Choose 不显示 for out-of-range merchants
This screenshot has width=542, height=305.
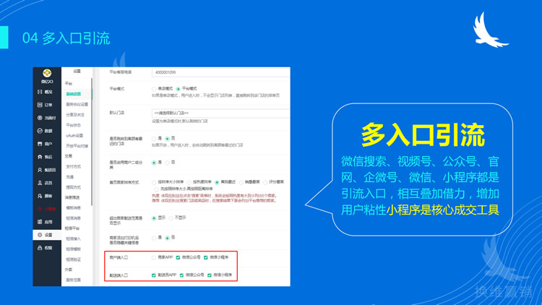point(171,218)
